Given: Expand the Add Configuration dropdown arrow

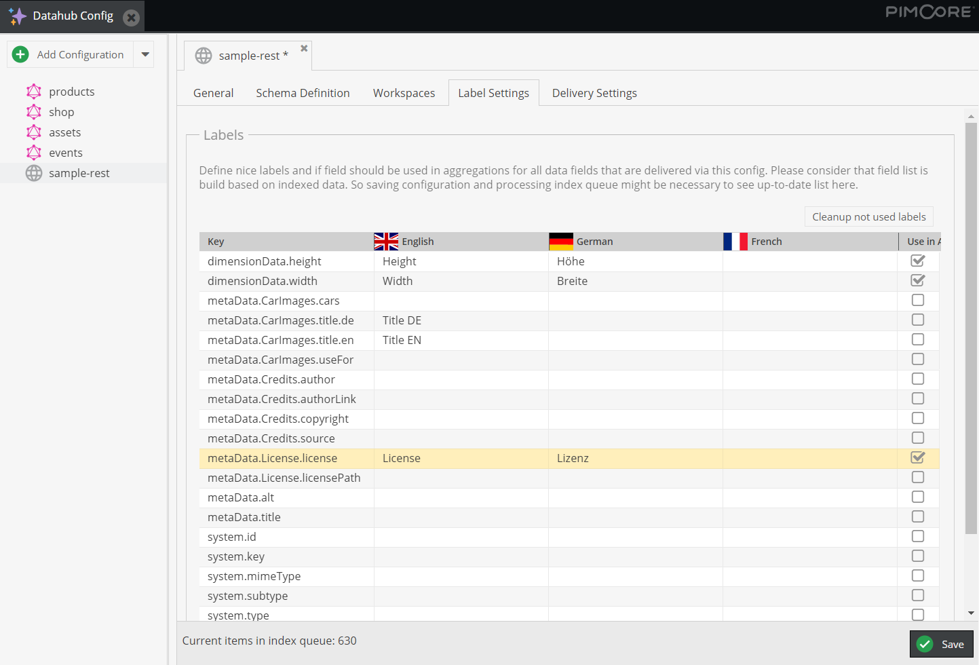Looking at the screenshot, I should (x=145, y=54).
